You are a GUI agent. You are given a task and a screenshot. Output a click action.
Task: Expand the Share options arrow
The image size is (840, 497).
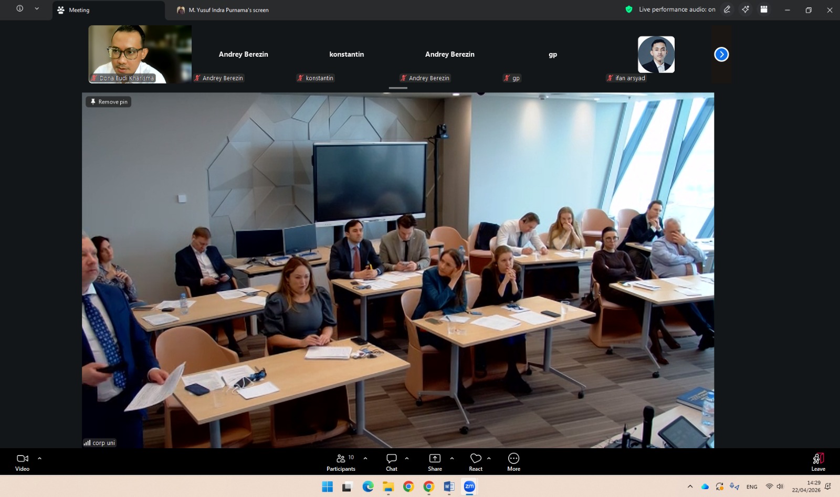click(x=452, y=458)
